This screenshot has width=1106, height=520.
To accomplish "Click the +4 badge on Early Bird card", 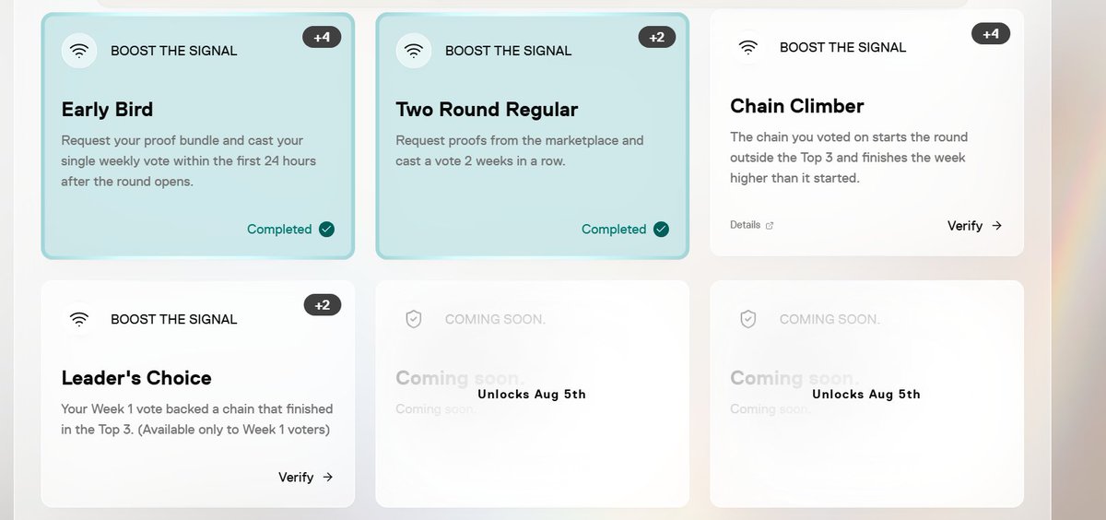I will 322,38.
